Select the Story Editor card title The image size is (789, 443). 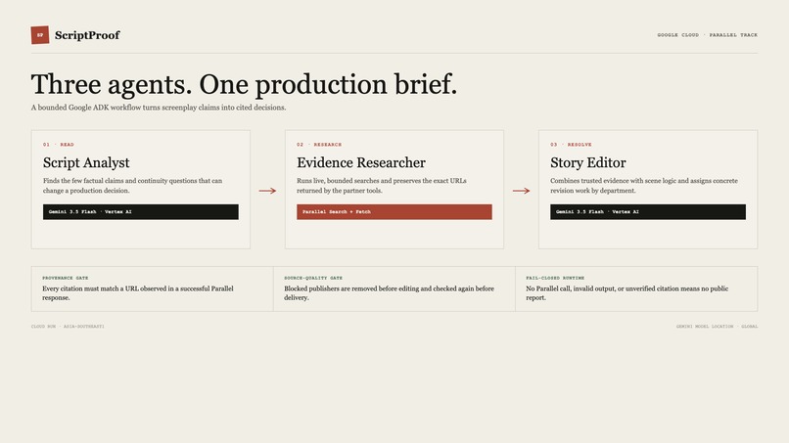point(587,162)
